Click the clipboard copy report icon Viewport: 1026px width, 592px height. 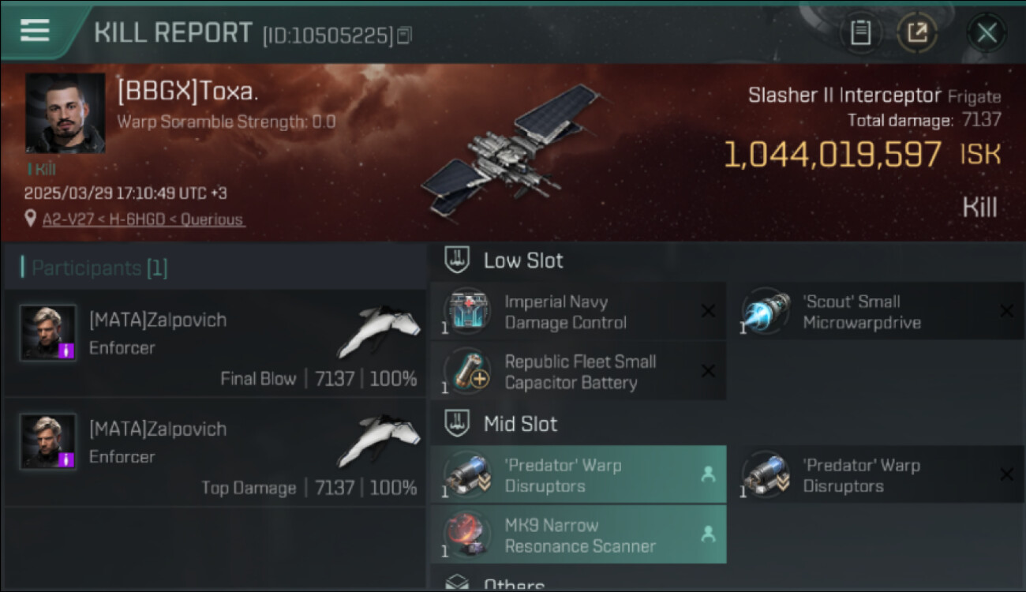[860, 33]
